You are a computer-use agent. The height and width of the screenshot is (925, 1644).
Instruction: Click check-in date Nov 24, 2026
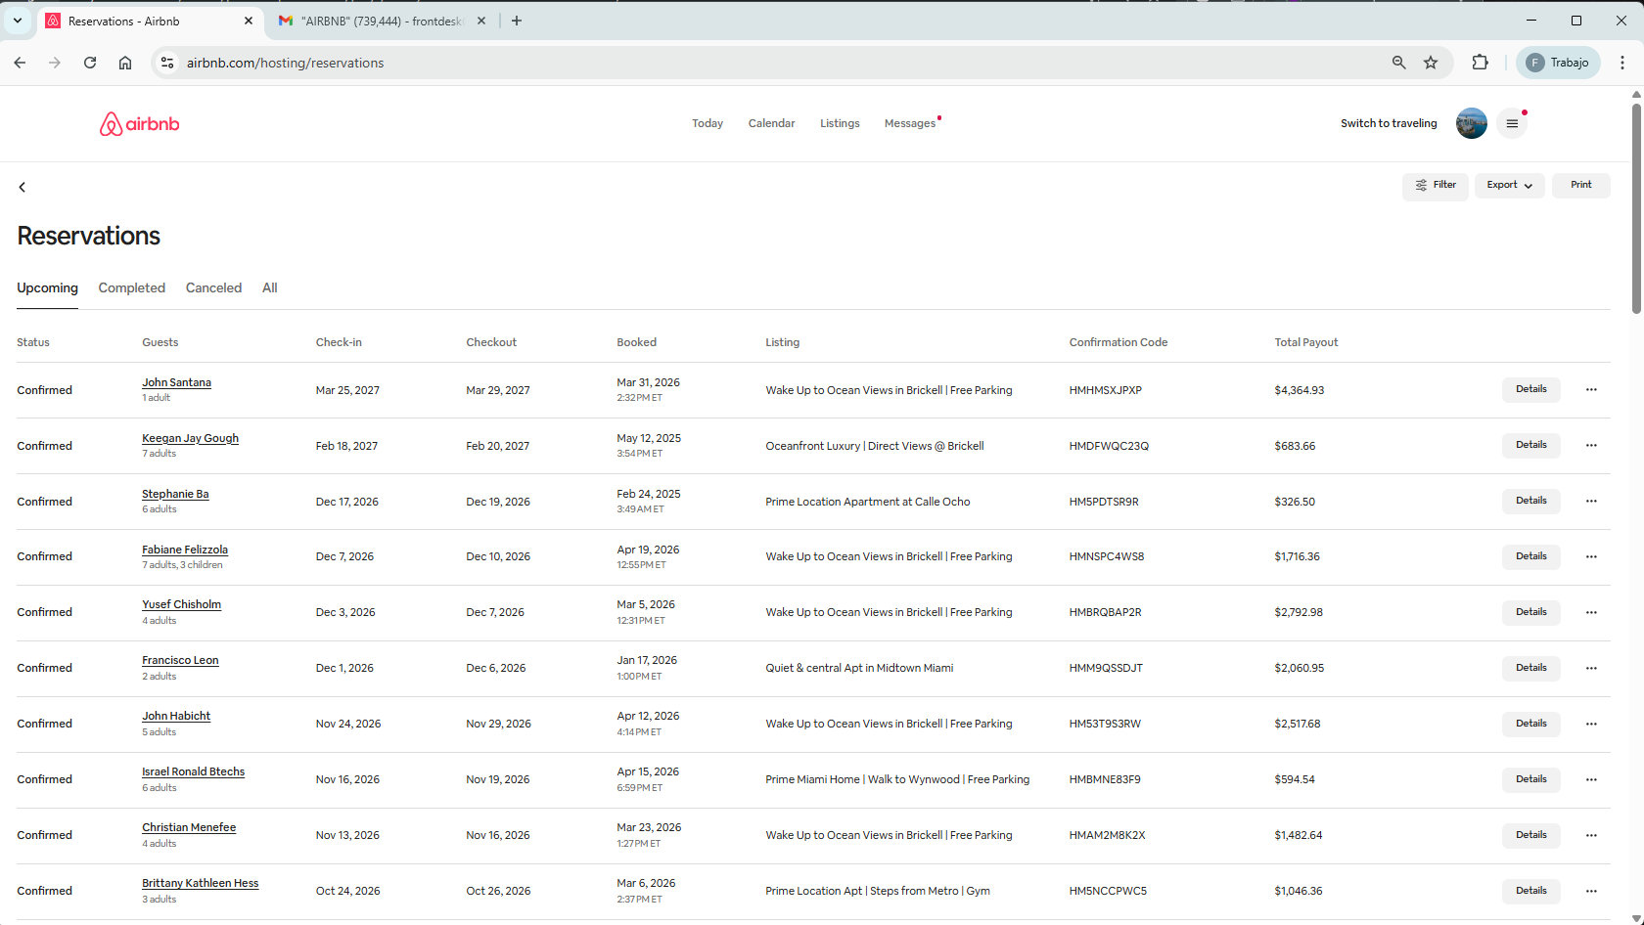[348, 724]
